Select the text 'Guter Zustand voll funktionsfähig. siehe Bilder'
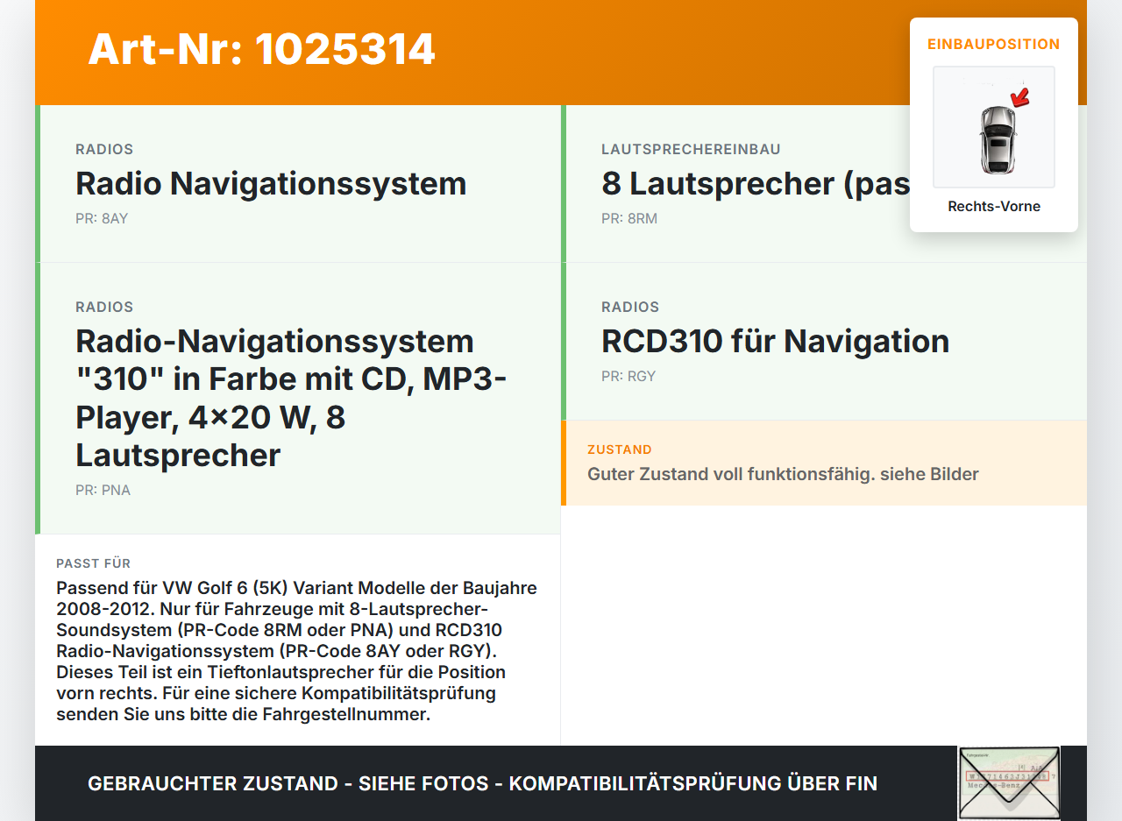Image resolution: width=1122 pixels, height=821 pixels. pyautogui.click(x=783, y=474)
